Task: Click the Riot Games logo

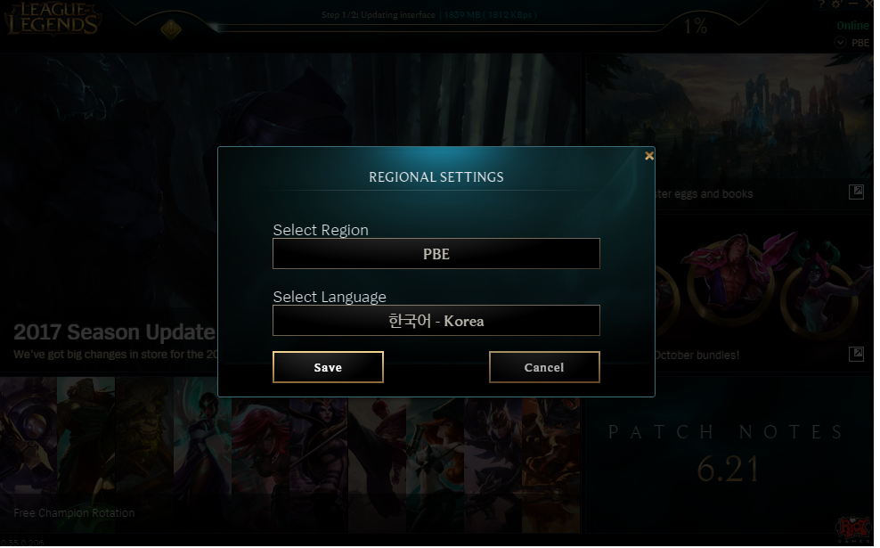Action: click(853, 529)
